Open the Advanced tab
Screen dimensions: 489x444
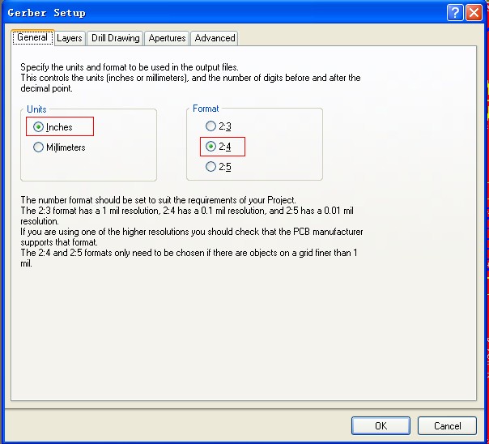pyautogui.click(x=215, y=38)
